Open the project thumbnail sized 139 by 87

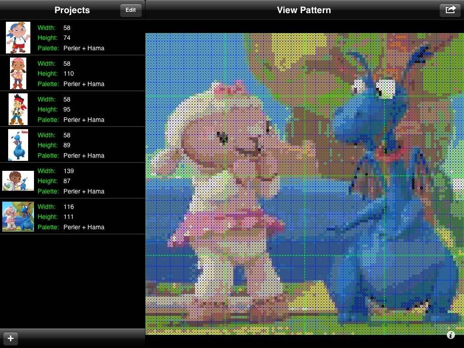tap(18, 181)
